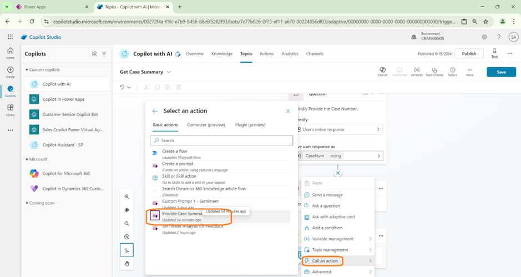Expand the Coming soon section
The image size is (521, 277).
point(27,203)
